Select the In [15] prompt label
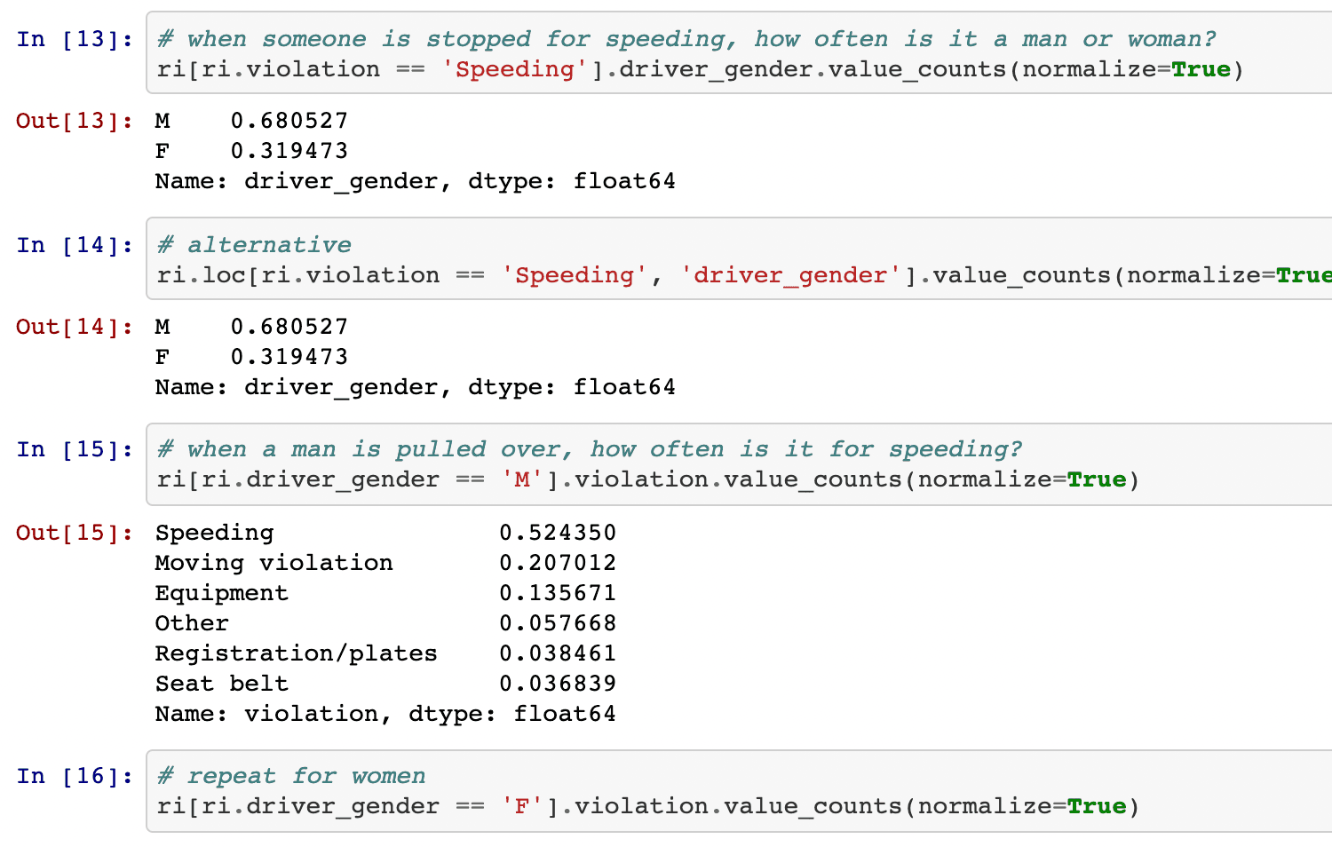This screenshot has height=847, width=1332. (75, 449)
